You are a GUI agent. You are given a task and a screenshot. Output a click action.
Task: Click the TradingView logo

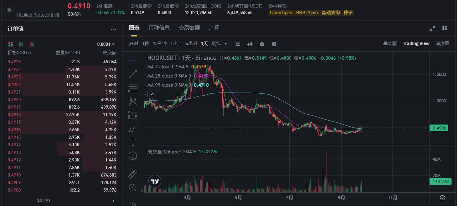155,181
